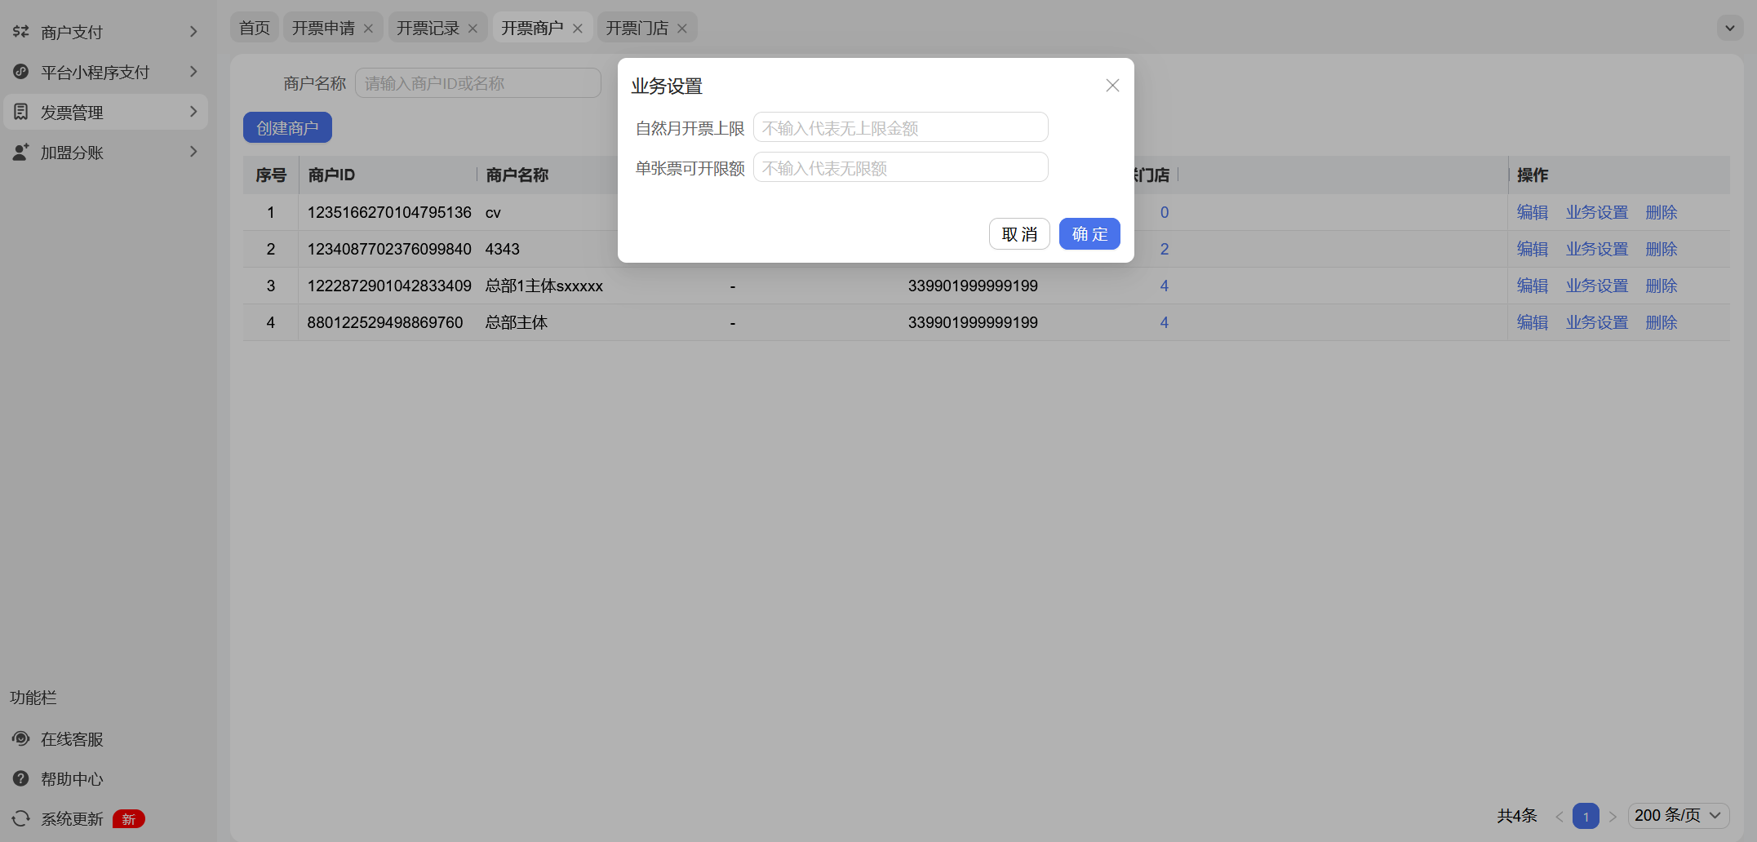This screenshot has width=1757, height=842.
Task: Expand the 发票管理 menu chevron
Action: click(193, 112)
